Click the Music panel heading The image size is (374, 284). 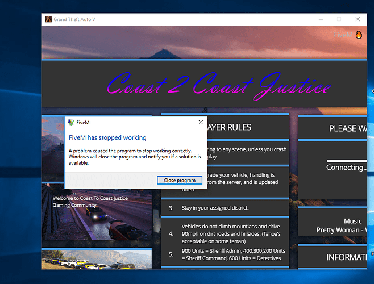(353, 221)
